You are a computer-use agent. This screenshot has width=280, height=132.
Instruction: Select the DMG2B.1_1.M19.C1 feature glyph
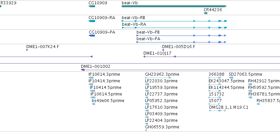(x=218, y=111)
